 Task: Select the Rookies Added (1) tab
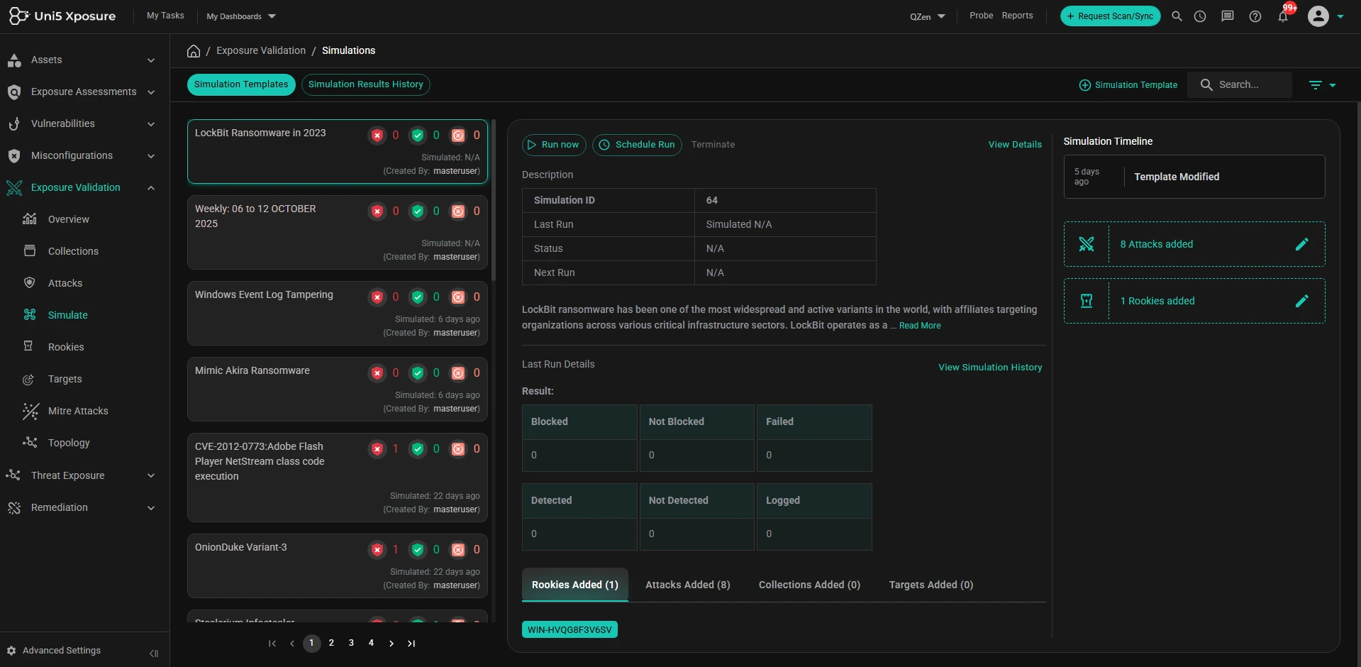click(x=575, y=585)
